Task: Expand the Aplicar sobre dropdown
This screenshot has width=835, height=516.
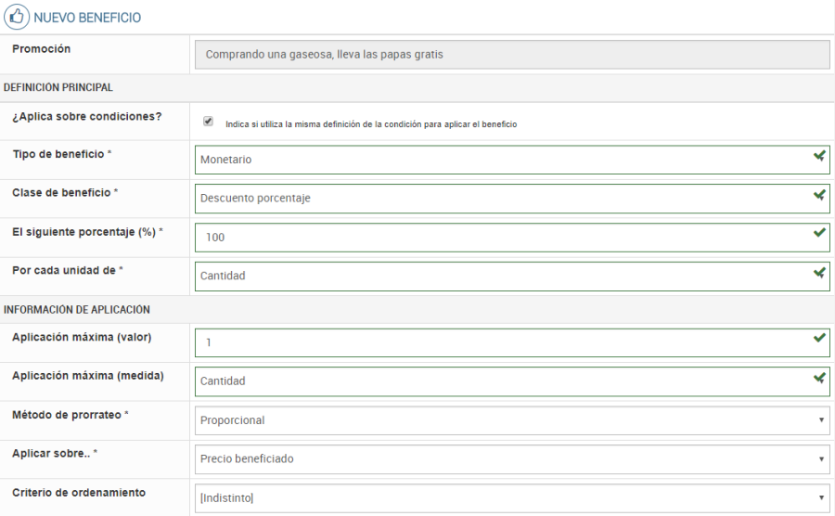Action: tap(511, 458)
